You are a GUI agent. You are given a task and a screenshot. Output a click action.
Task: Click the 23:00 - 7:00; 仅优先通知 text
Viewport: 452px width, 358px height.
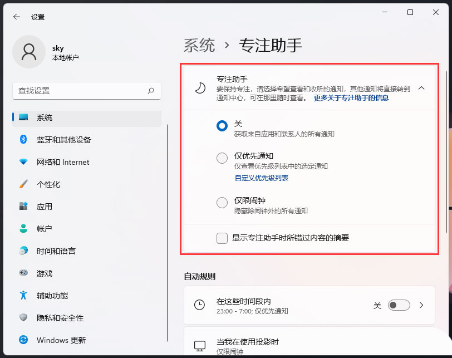(252, 311)
